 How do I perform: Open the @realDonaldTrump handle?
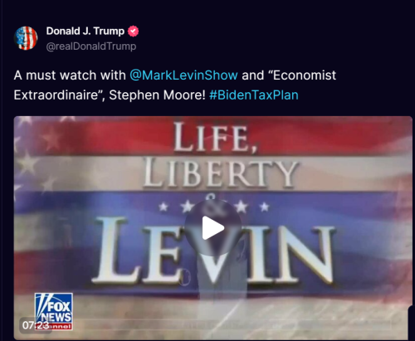pos(91,46)
